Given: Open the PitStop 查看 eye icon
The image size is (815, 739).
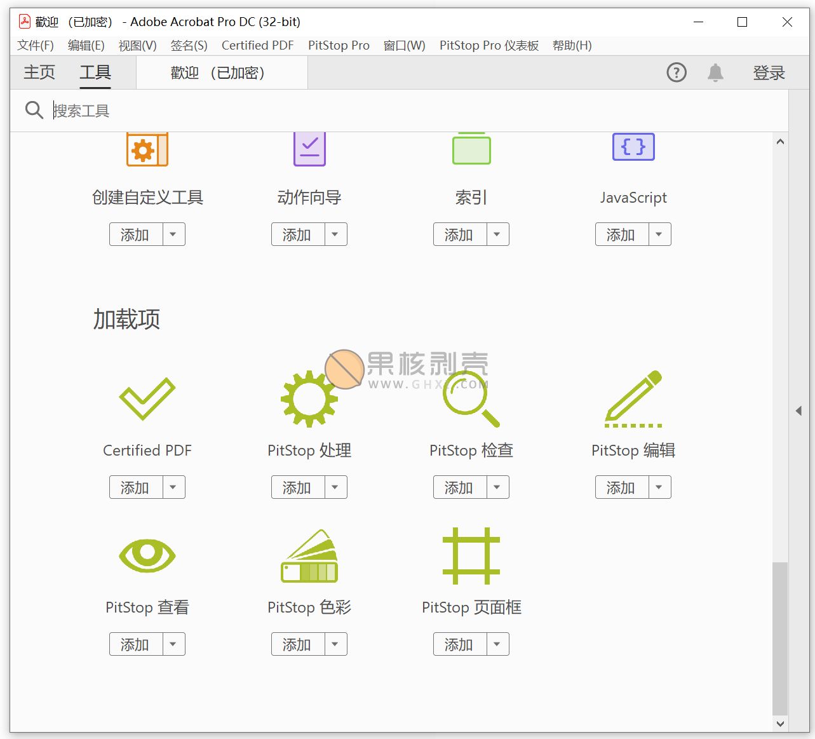Looking at the screenshot, I should tap(147, 554).
